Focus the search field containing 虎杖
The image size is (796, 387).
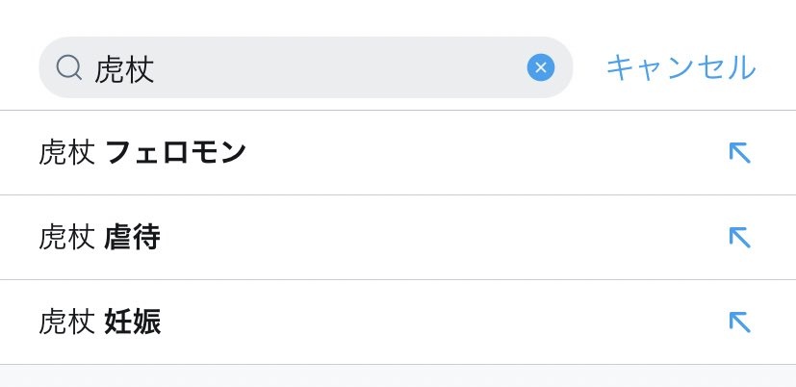click(x=306, y=67)
